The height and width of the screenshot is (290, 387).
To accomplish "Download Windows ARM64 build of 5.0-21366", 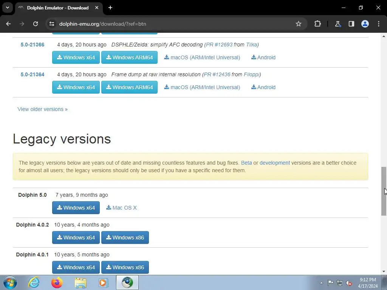I will coord(129,57).
